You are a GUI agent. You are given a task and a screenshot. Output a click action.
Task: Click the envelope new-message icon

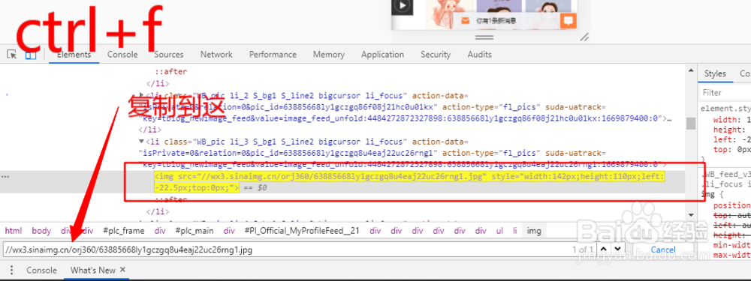point(465,20)
